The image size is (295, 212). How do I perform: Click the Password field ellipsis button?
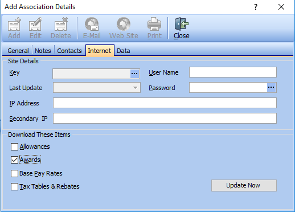click(x=271, y=87)
